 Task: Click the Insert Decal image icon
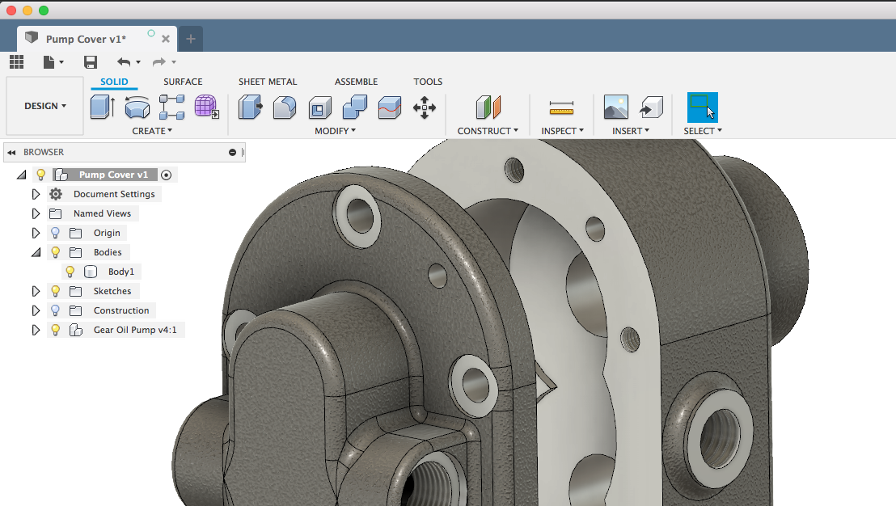[616, 107]
